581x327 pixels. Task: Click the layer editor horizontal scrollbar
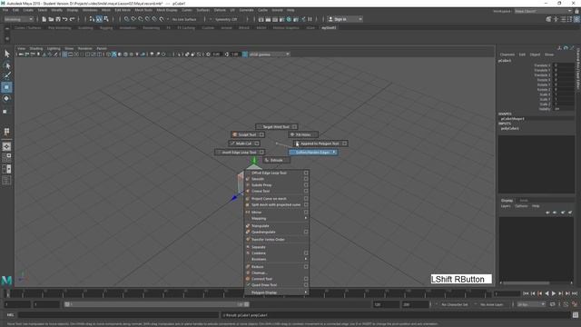pyautogui.click(x=526, y=282)
